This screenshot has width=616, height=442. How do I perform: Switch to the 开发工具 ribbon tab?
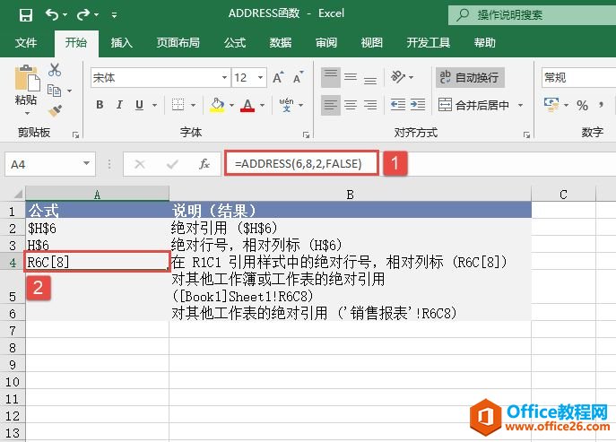pyautogui.click(x=429, y=42)
